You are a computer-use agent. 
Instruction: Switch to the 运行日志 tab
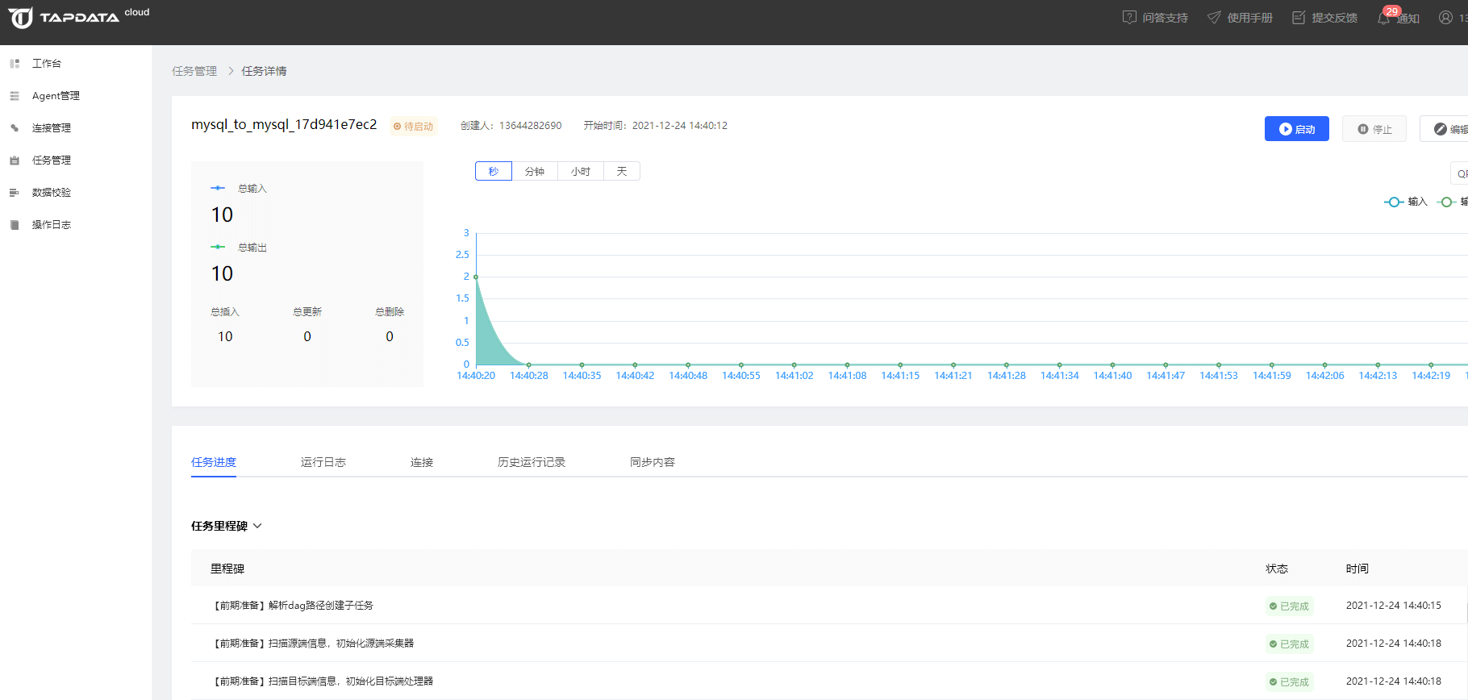(x=323, y=462)
